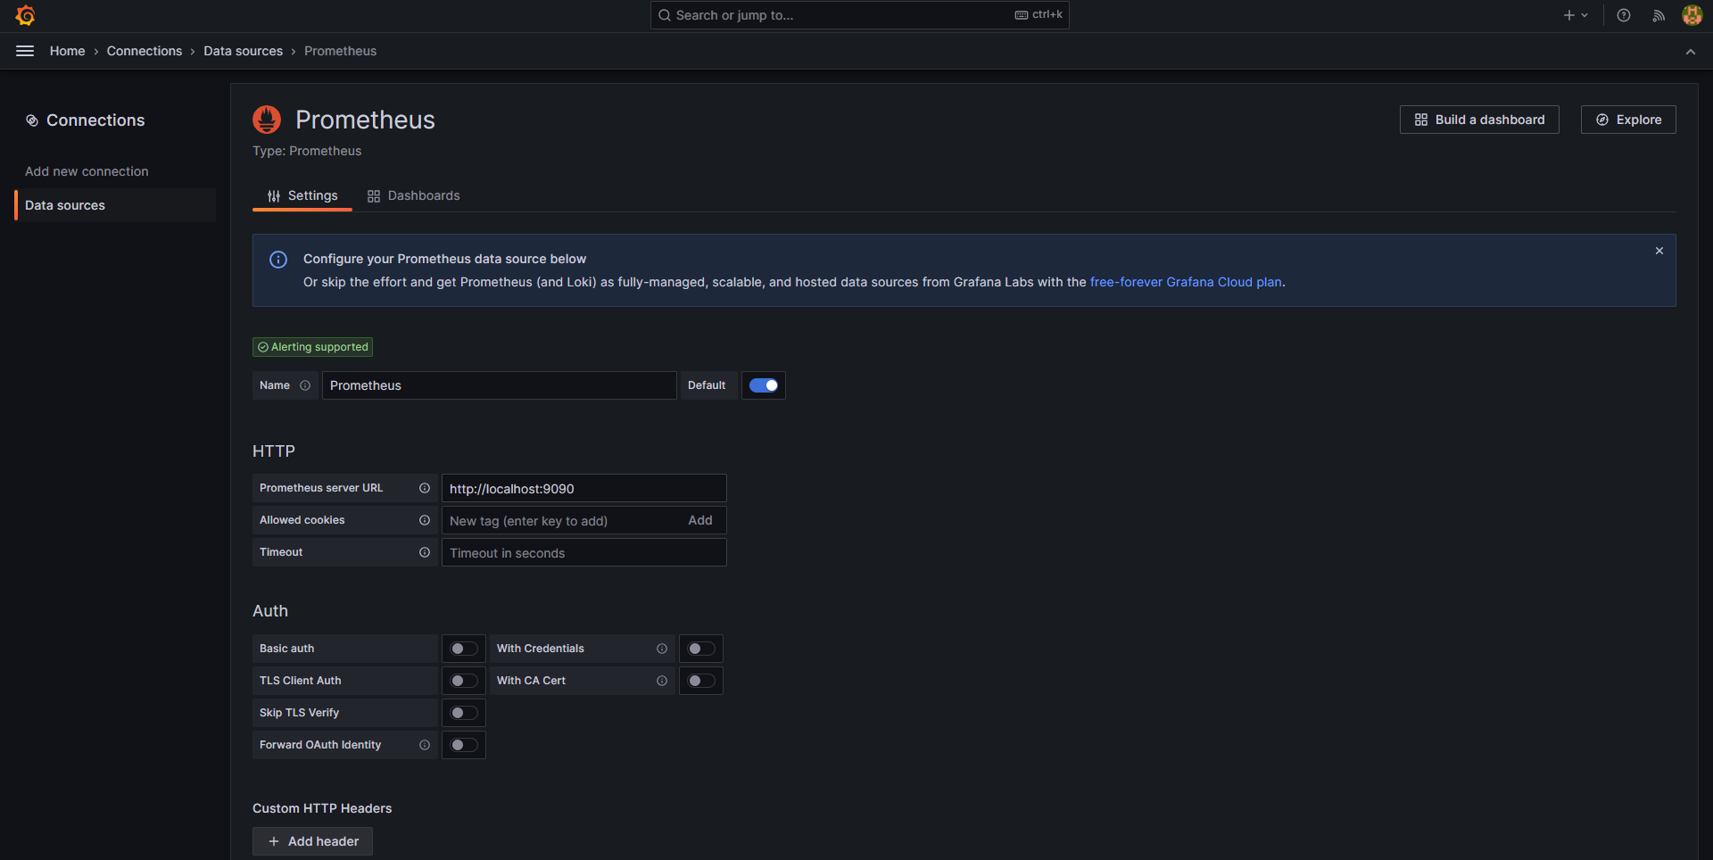Disable the Default data source toggle

[x=764, y=385]
